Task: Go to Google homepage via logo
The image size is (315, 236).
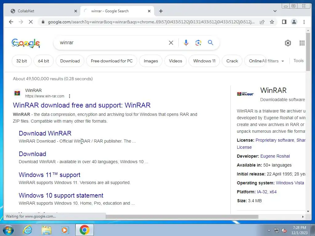Action: [x=26, y=43]
